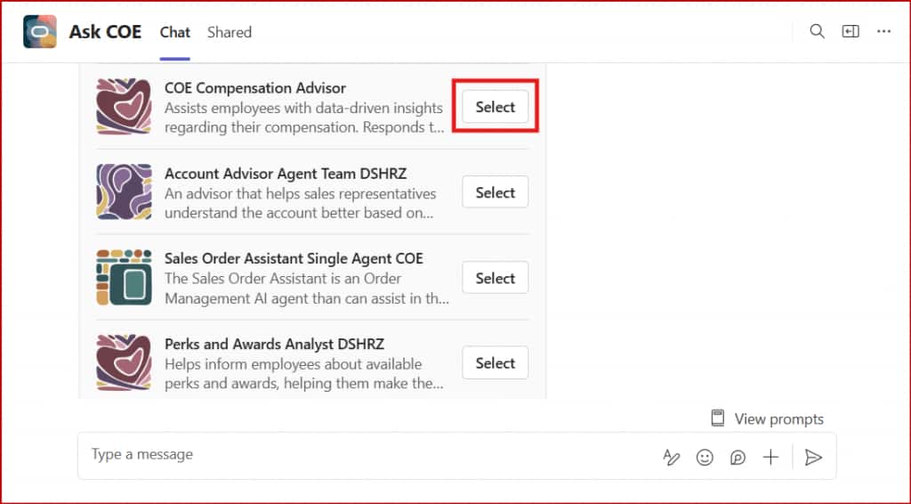The image size is (911, 504).
Task: Open the emoji picker smiley icon
Action: click(705, 457)
